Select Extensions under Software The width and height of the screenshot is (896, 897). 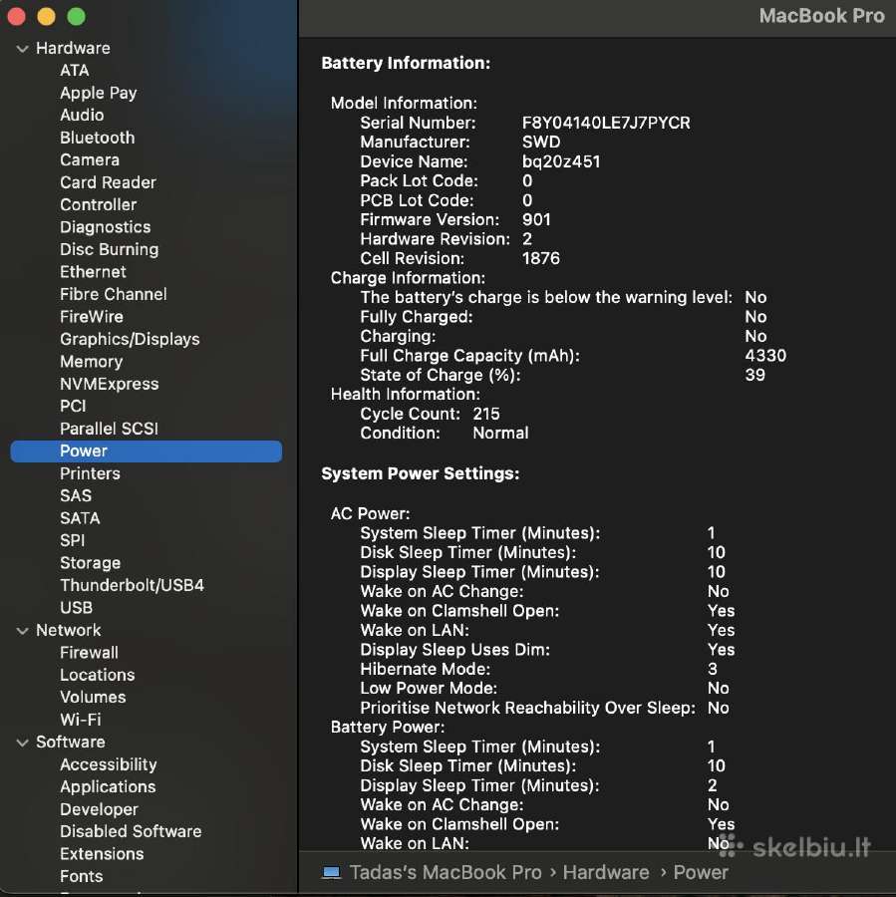pyautogui.click(x=102, y=854)
